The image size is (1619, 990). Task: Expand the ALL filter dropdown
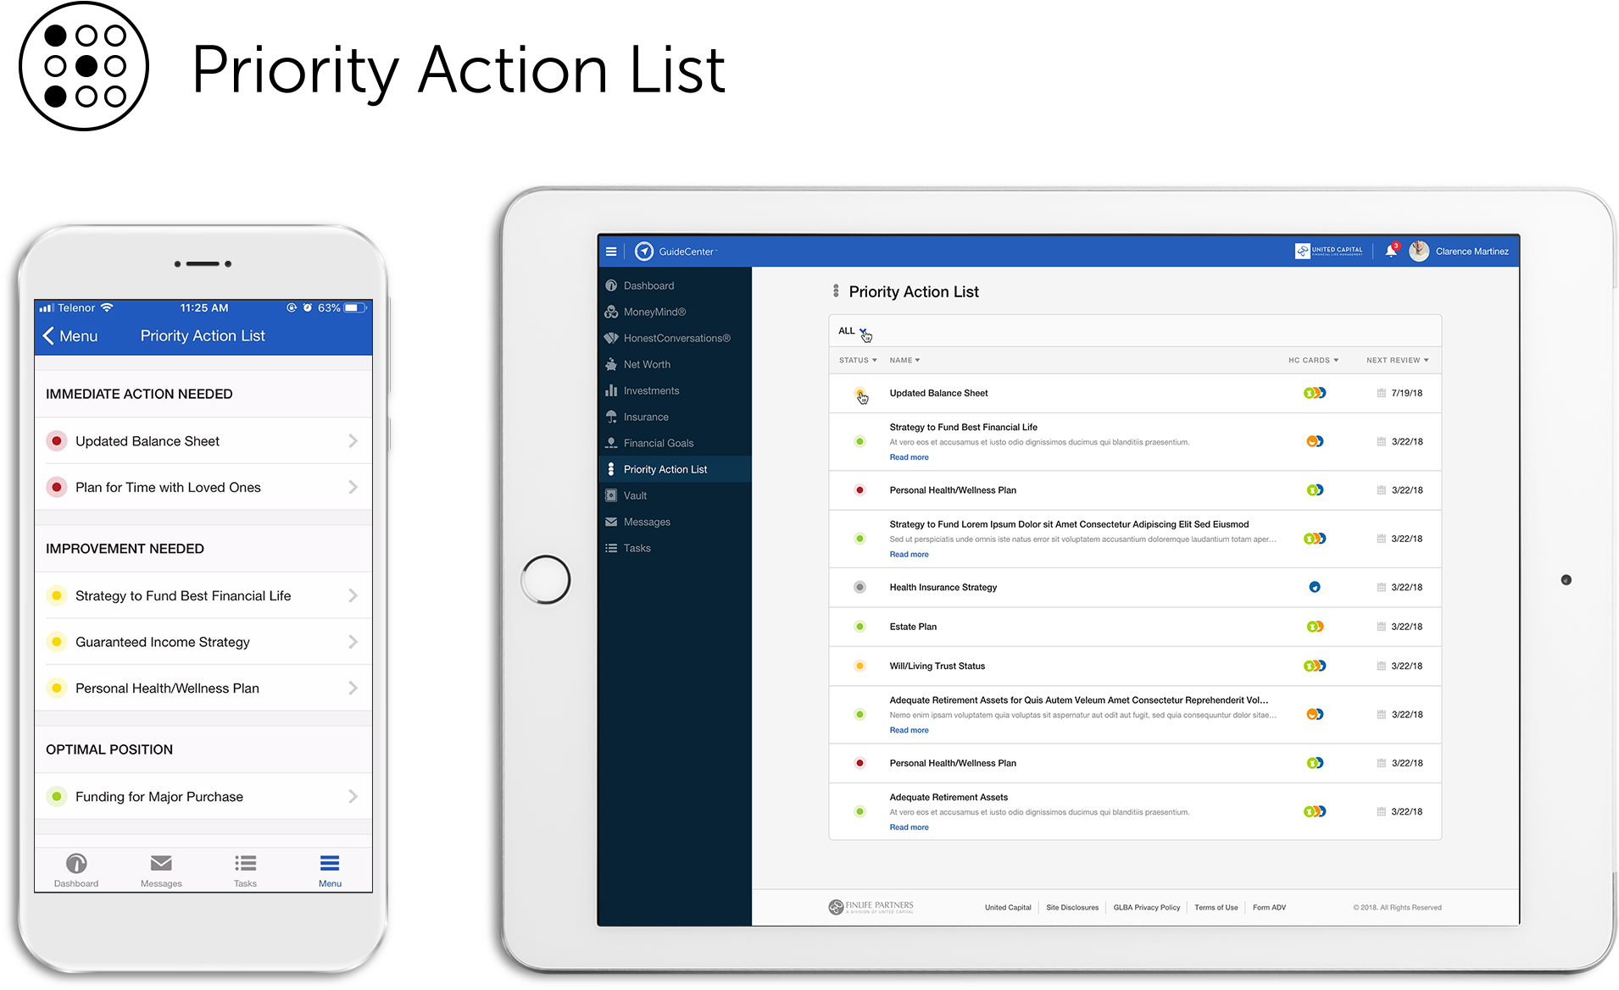click(852, 331)
